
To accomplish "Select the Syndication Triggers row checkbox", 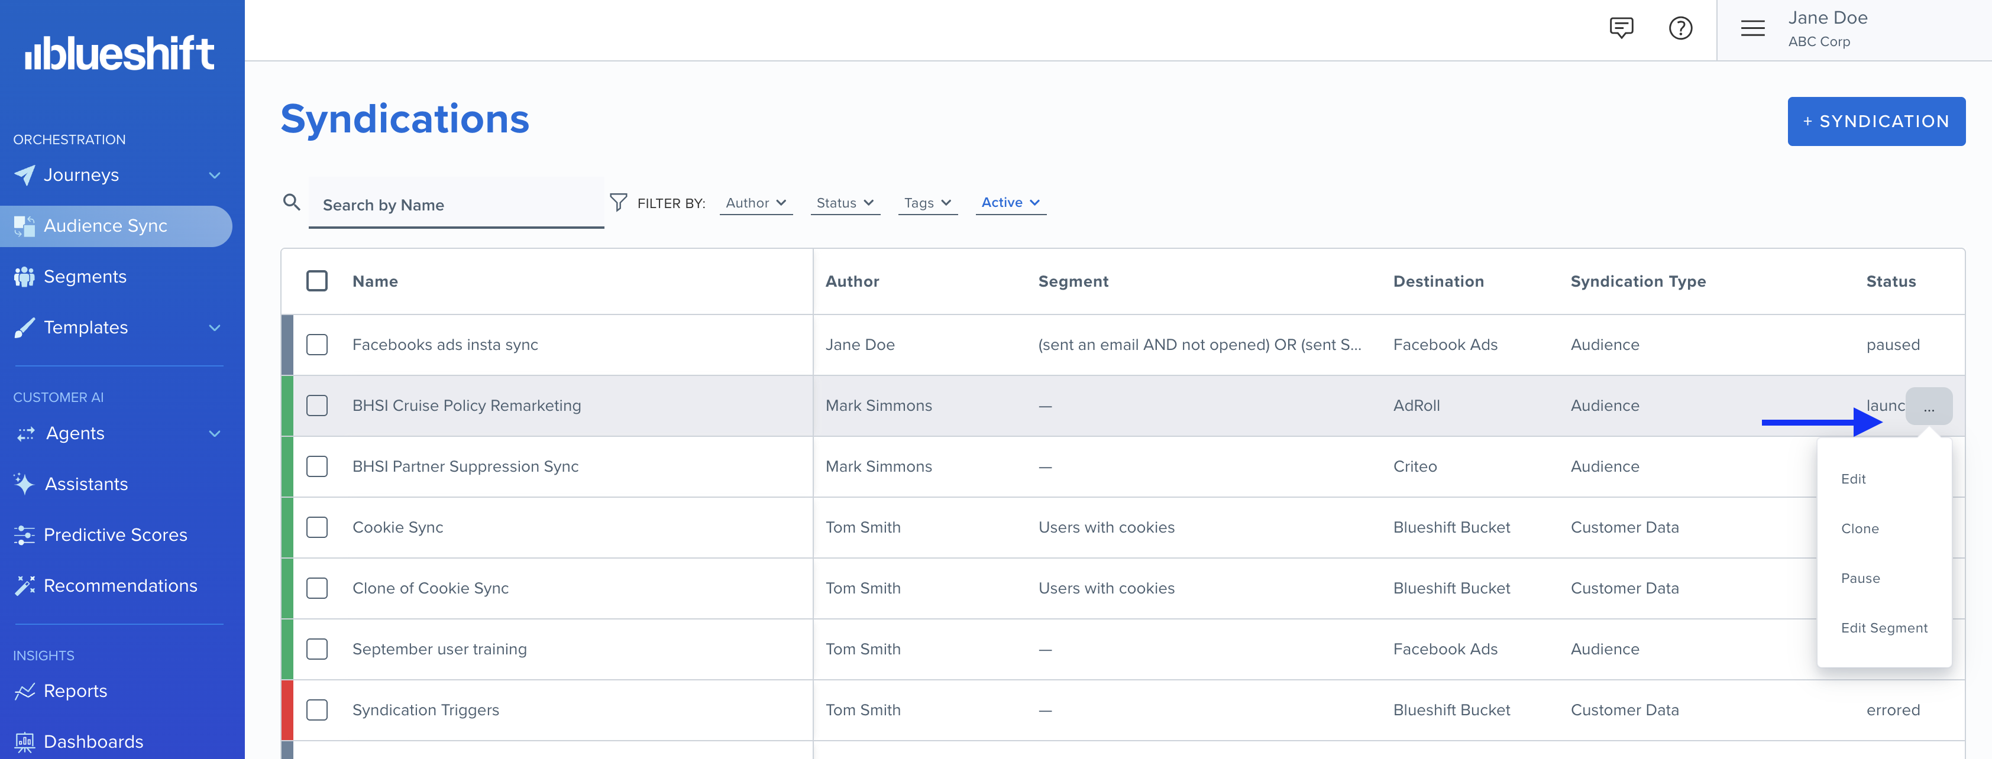I will pyautogui.click(x=317, y=709).
